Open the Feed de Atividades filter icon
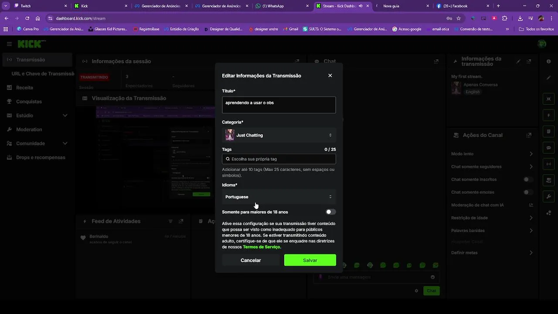Image resolution: width=558 pixels, height=314 pixels. (170, 222)
